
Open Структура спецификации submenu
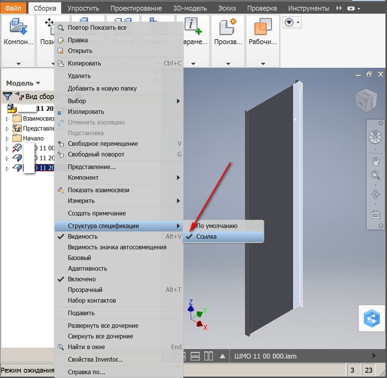click(x=119, y=226)
